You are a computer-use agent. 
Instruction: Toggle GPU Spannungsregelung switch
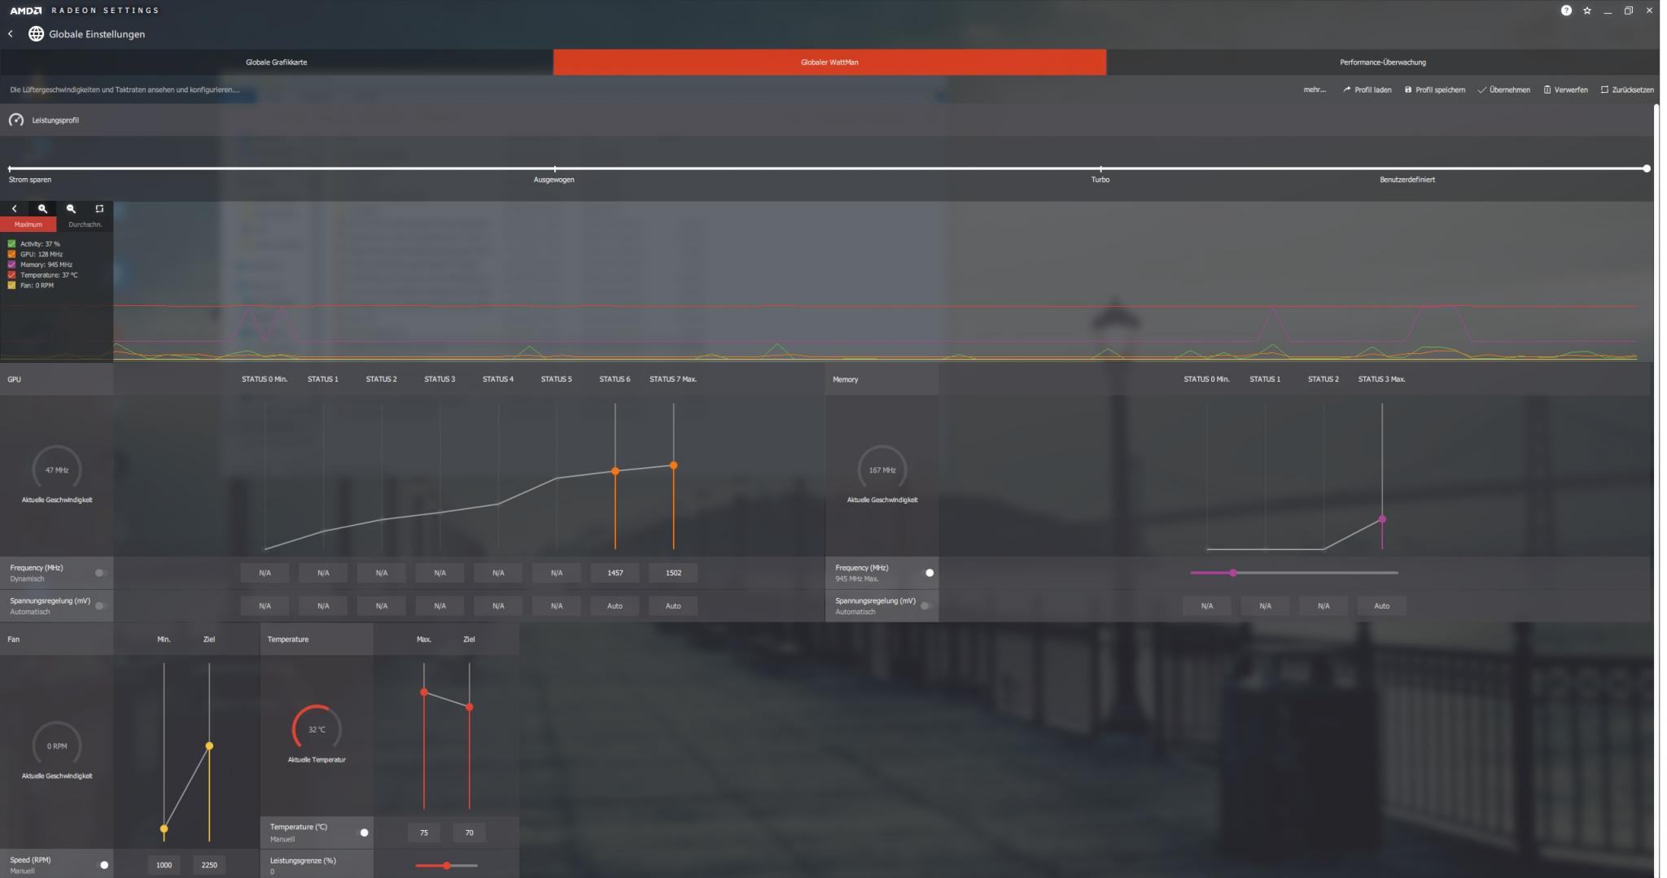point(100,605)
